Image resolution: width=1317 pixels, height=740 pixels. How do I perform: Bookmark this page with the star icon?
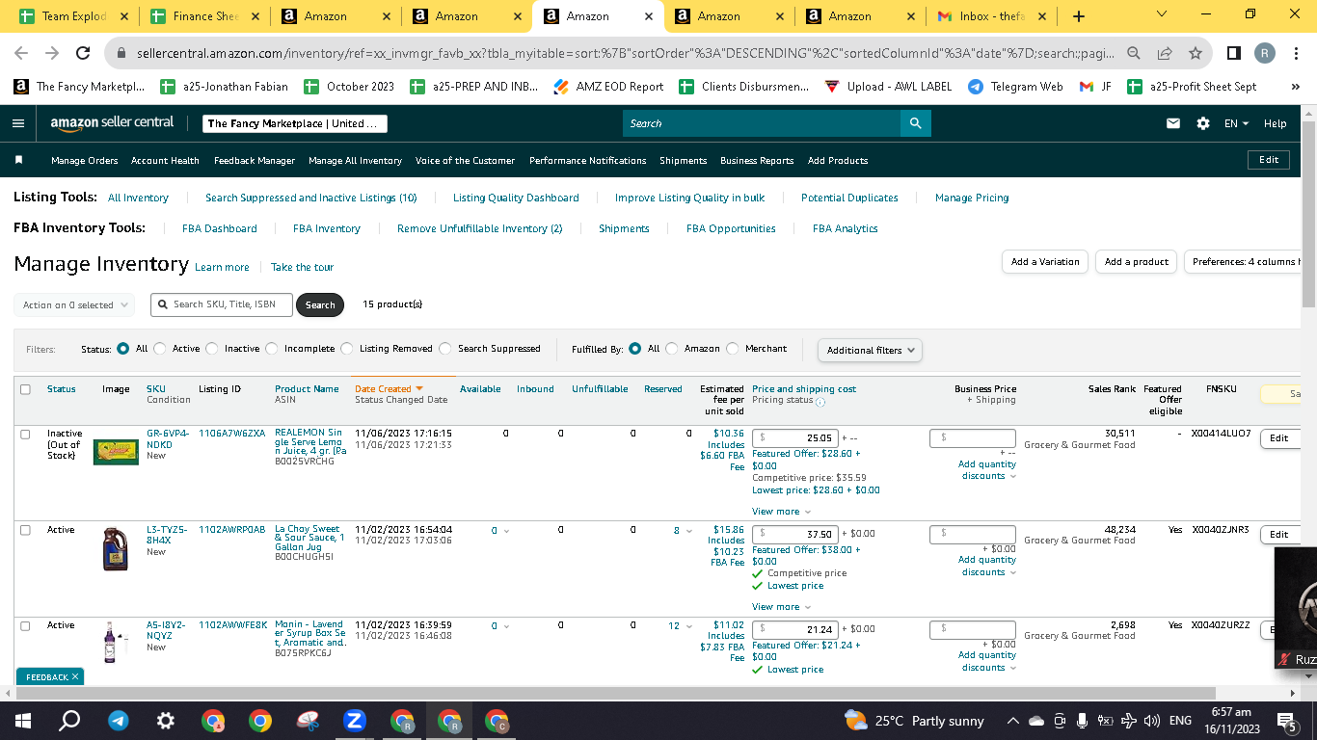(1196, 53)
